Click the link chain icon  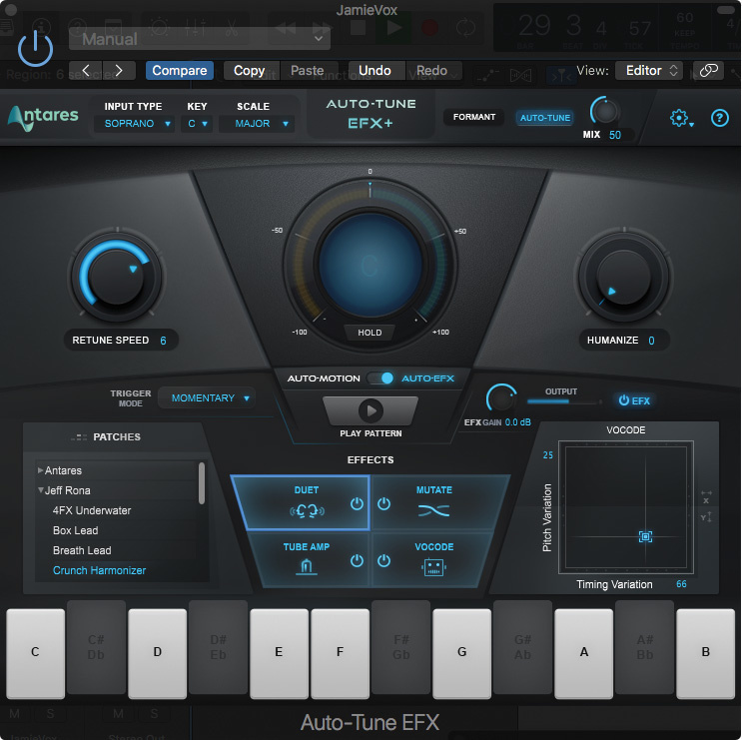(x=708, y=70)
